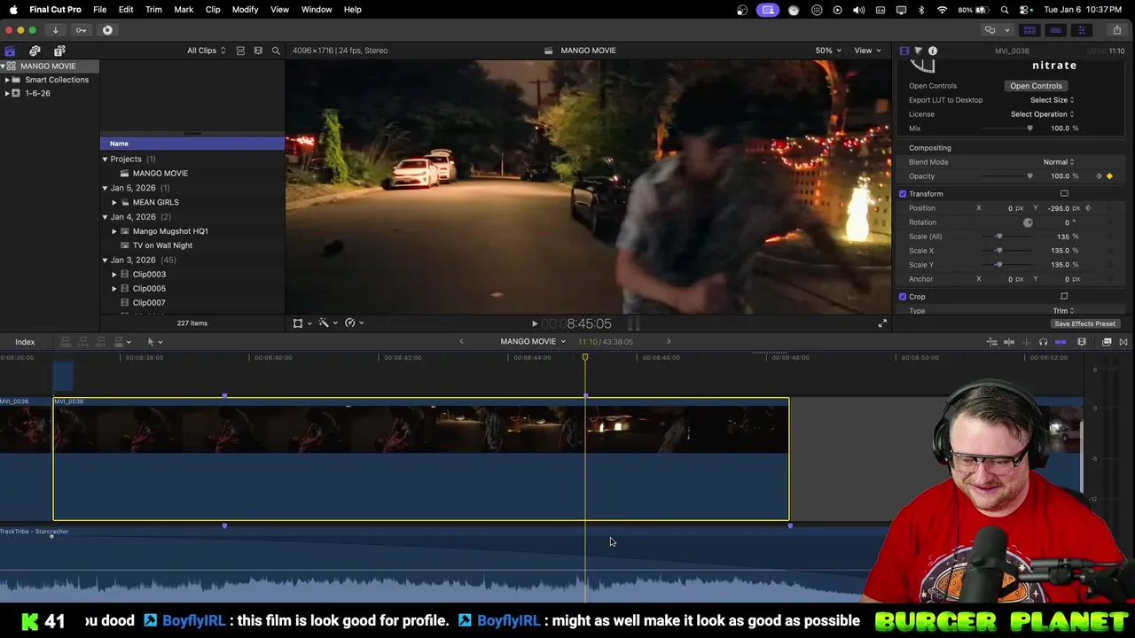The width and height of the screenshot is (1135, 638).
Task: Show the Photos and Audio sidebar
Action: pos(35,51)
